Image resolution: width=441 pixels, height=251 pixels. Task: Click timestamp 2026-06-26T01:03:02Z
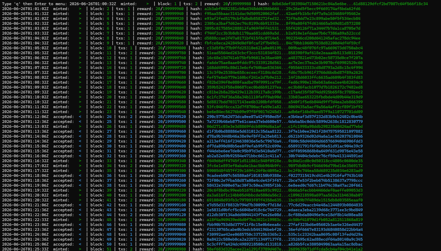point(25,28)
